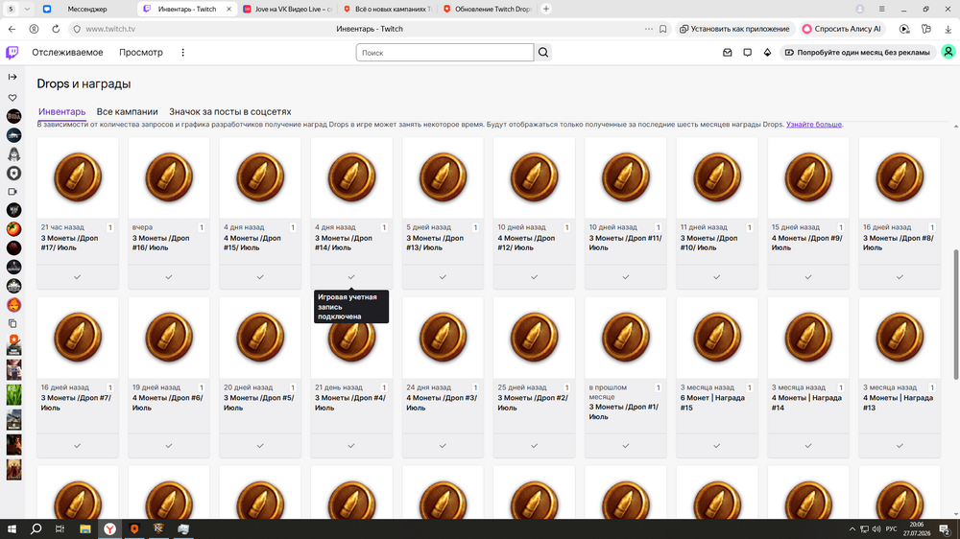Screen dimensions: 960x539
Task: Expand the left sidebar with arrow icon
Action: click(12, 77)
